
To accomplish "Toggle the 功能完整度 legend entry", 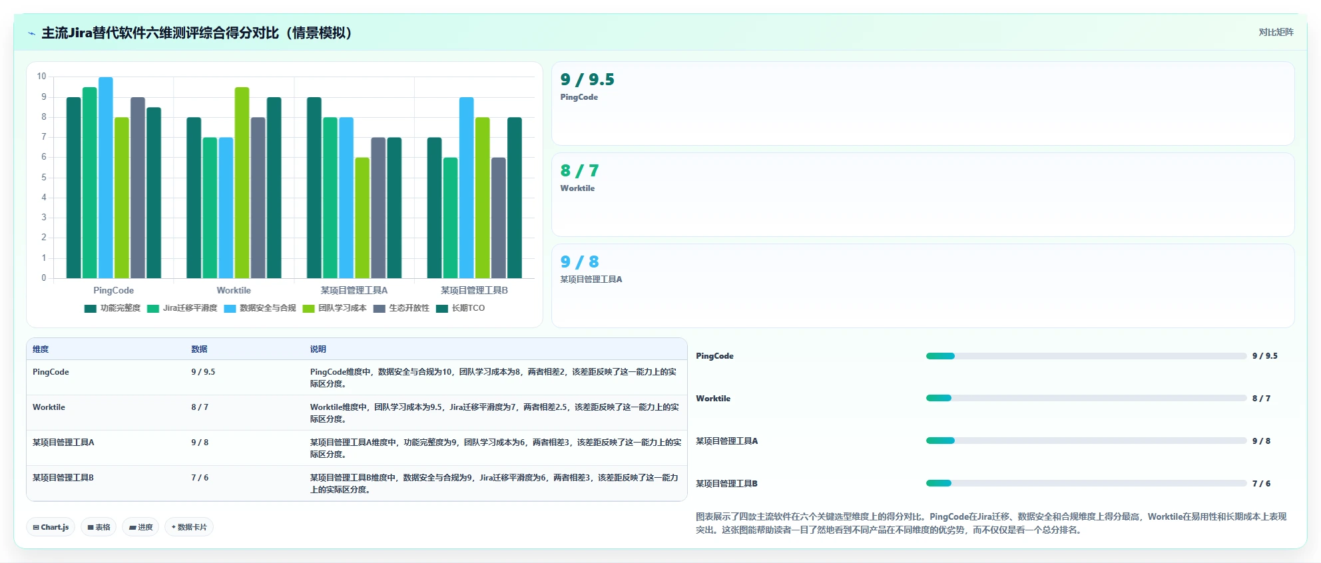I will pyautogui.click(x=113, y=308).
